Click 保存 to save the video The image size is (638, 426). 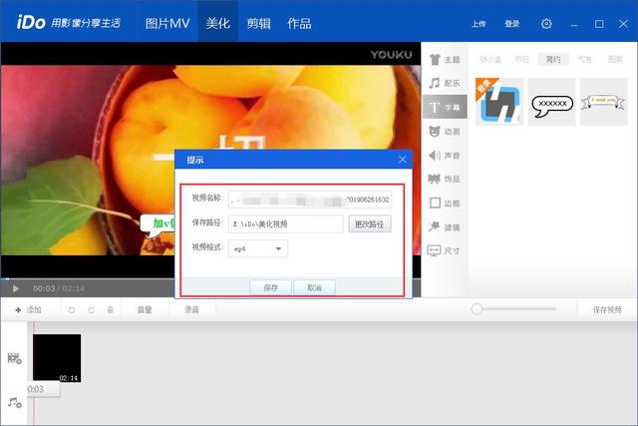point(270,287)
